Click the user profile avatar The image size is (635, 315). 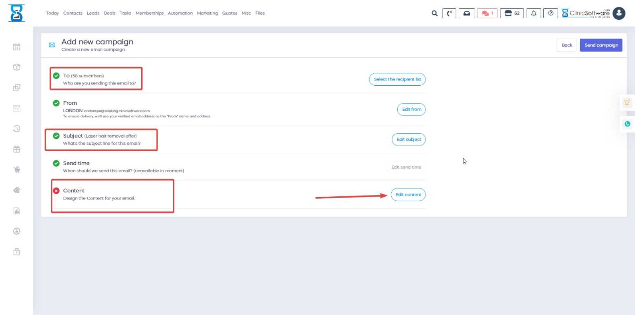pyautogui.click(x=619, y=13)
